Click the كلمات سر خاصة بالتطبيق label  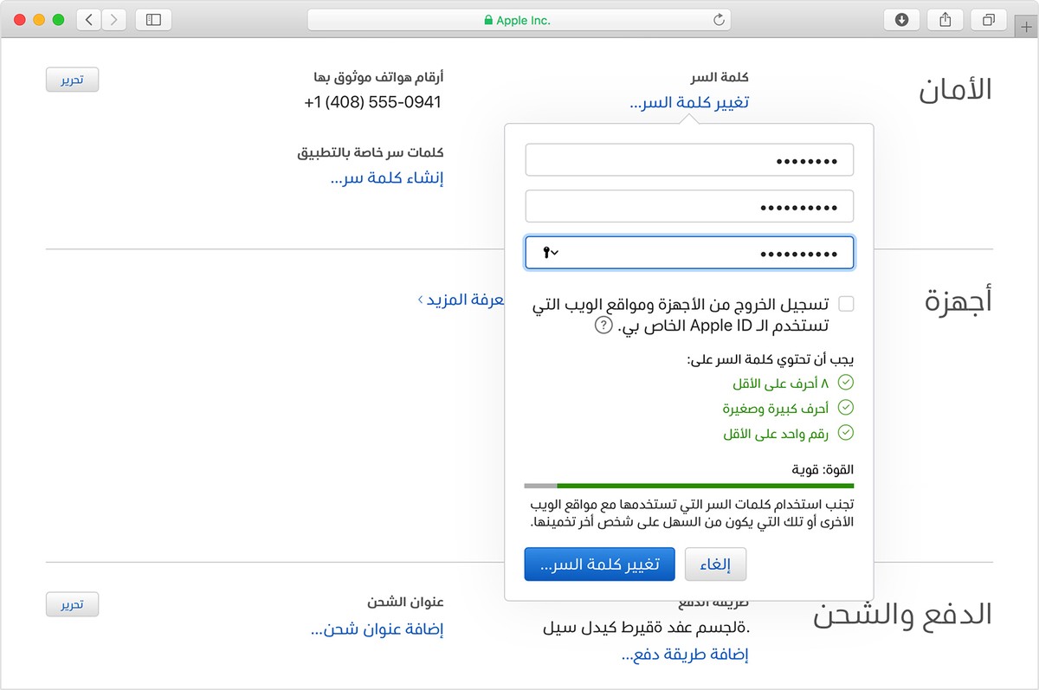(x=370, y=153)
